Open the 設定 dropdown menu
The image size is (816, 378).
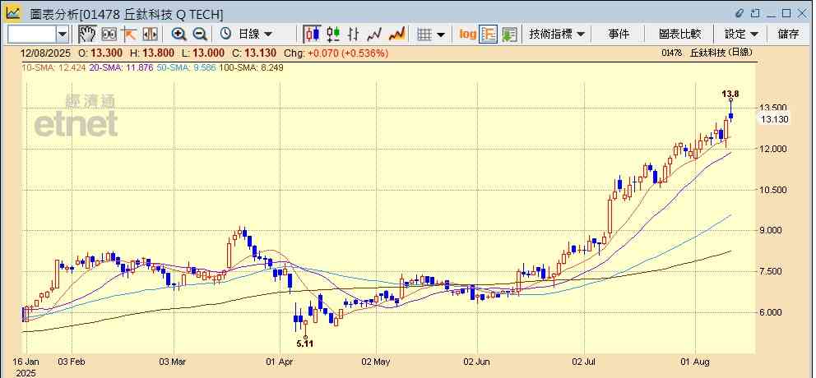point(741,35)
